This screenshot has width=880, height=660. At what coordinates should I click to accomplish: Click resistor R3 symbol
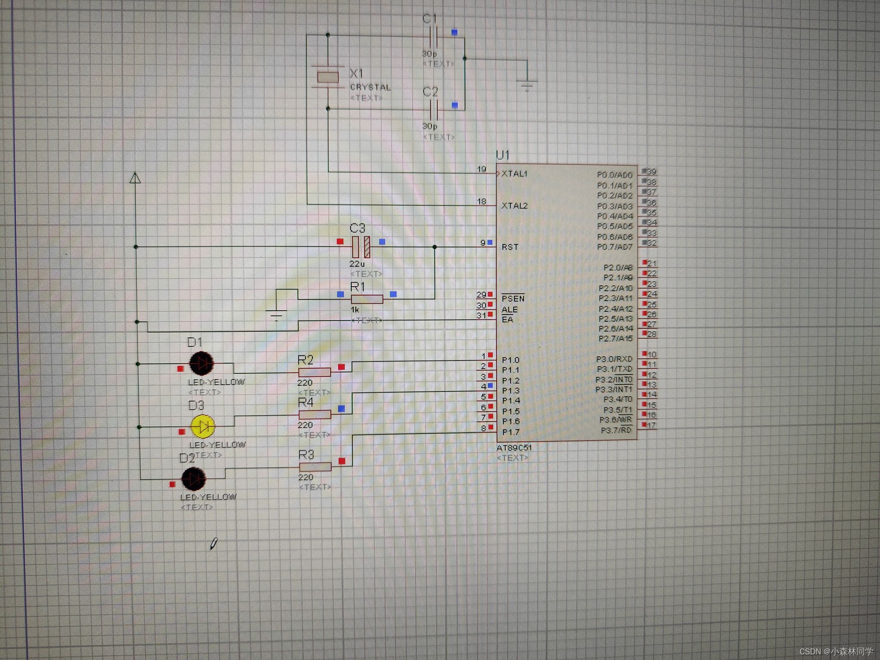315,467
